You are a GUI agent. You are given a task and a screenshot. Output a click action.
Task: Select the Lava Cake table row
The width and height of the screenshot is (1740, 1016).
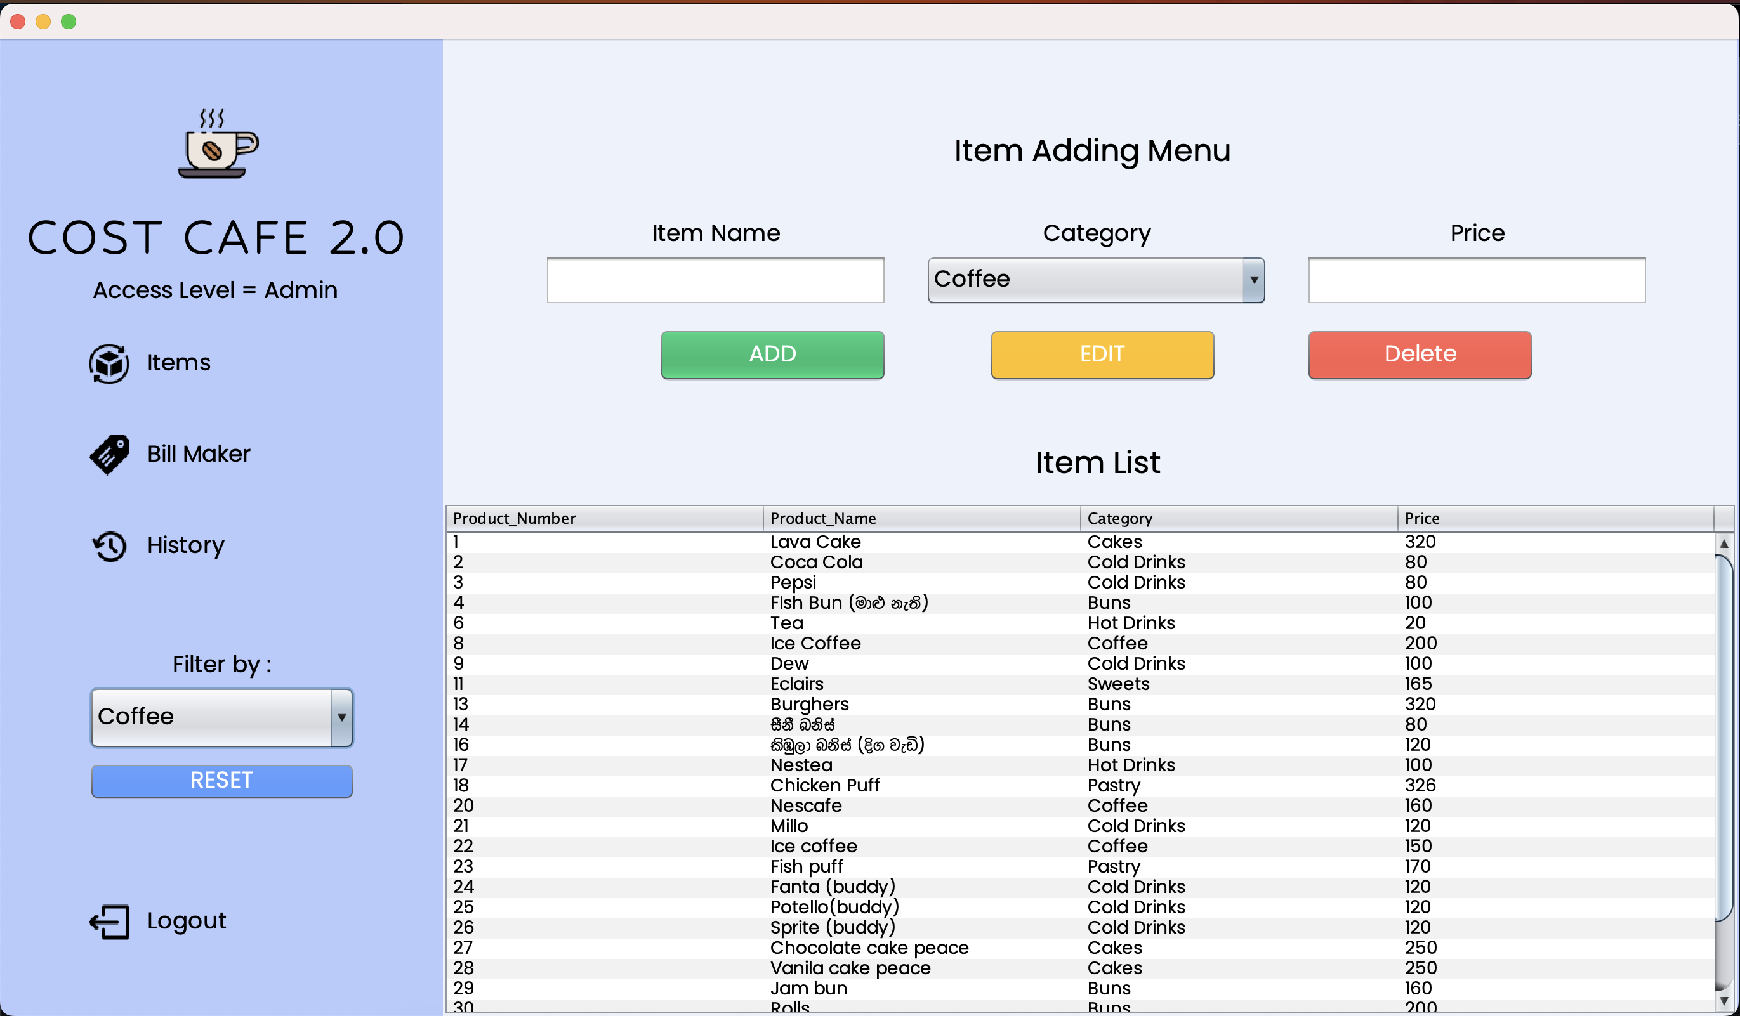[x=815, y=542]
